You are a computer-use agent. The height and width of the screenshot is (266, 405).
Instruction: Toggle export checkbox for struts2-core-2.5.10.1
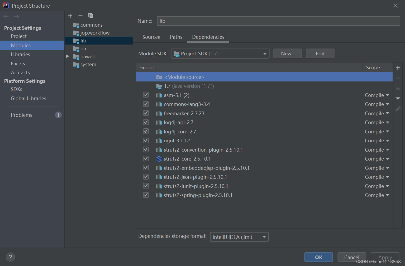coord(146,158)
